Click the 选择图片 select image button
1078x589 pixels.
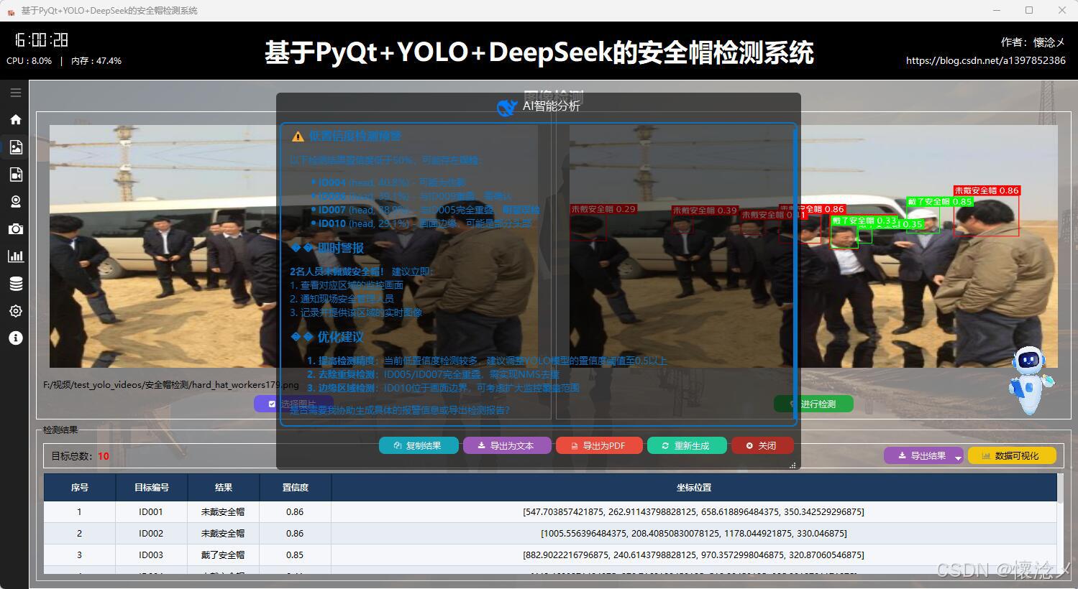tap(293, 404)
